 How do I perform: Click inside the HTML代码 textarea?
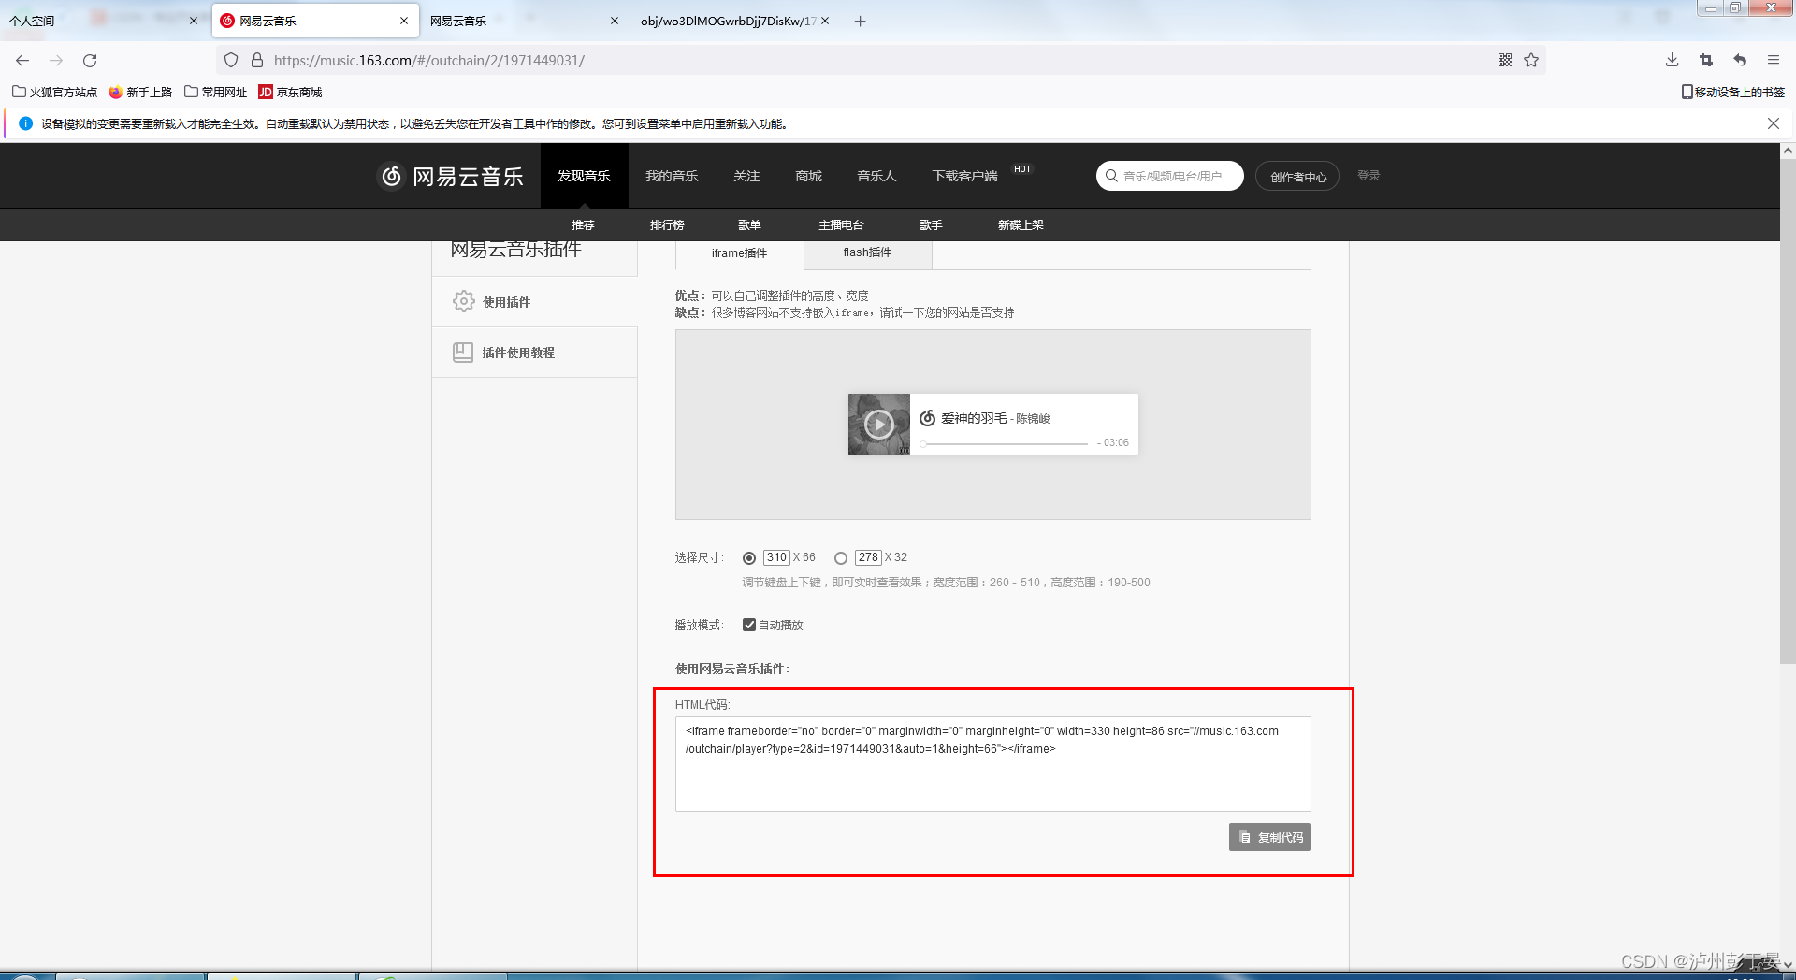[992, 764]
